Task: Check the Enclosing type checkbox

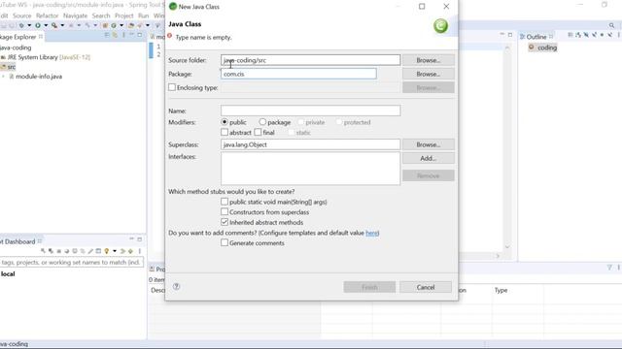Action: [x=172, y=87]
